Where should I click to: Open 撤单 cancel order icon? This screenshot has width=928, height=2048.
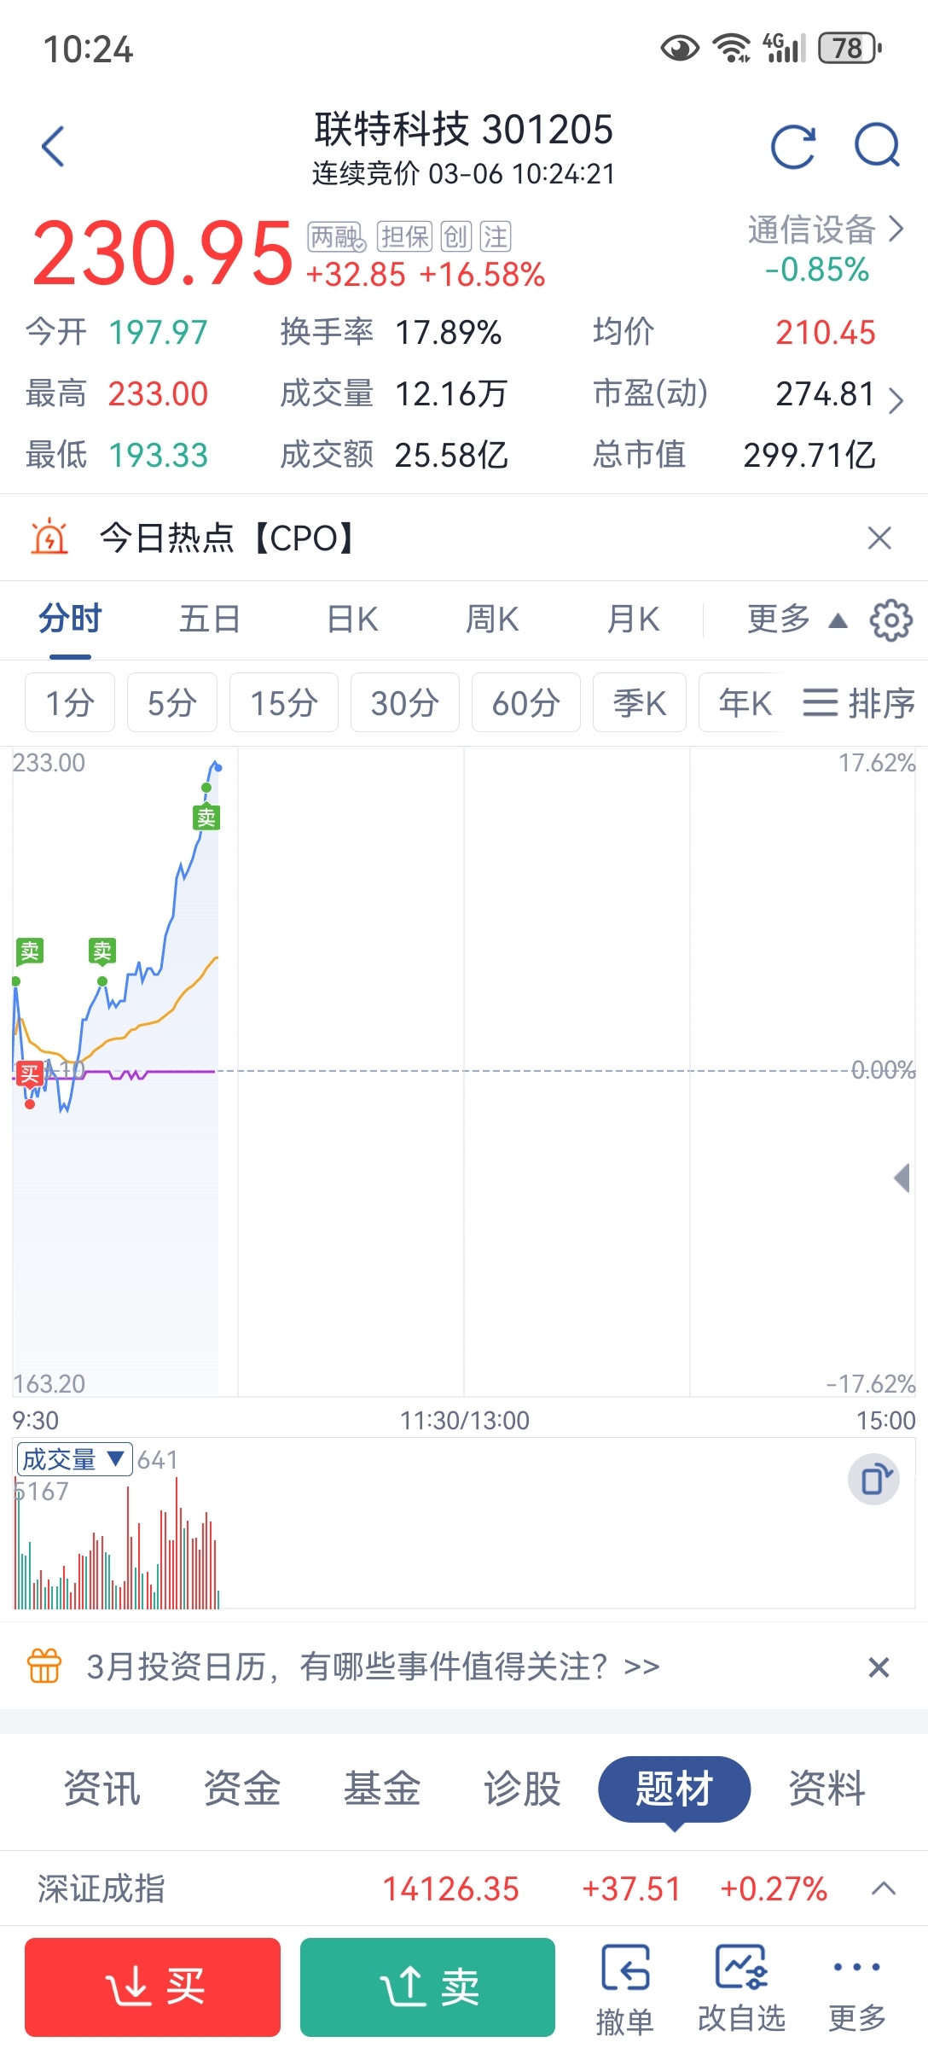(625, 1968)
